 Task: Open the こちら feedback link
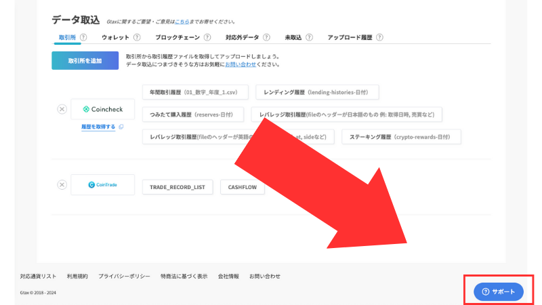182,22
